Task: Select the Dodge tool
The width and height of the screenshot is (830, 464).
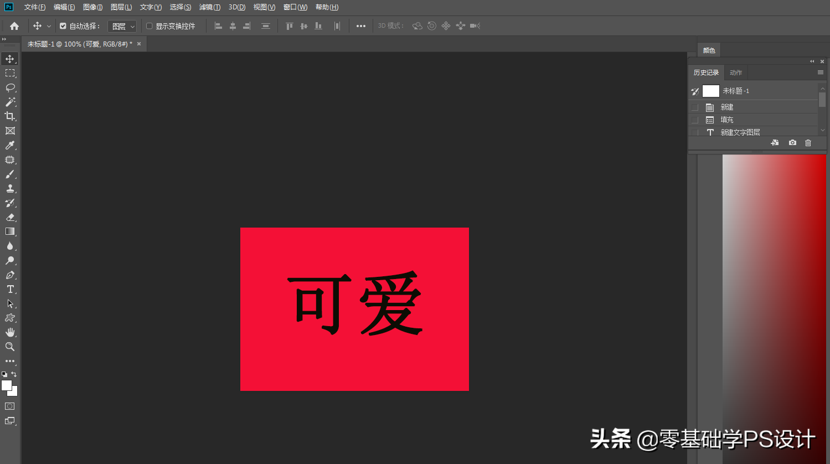Action: (10, 260)
